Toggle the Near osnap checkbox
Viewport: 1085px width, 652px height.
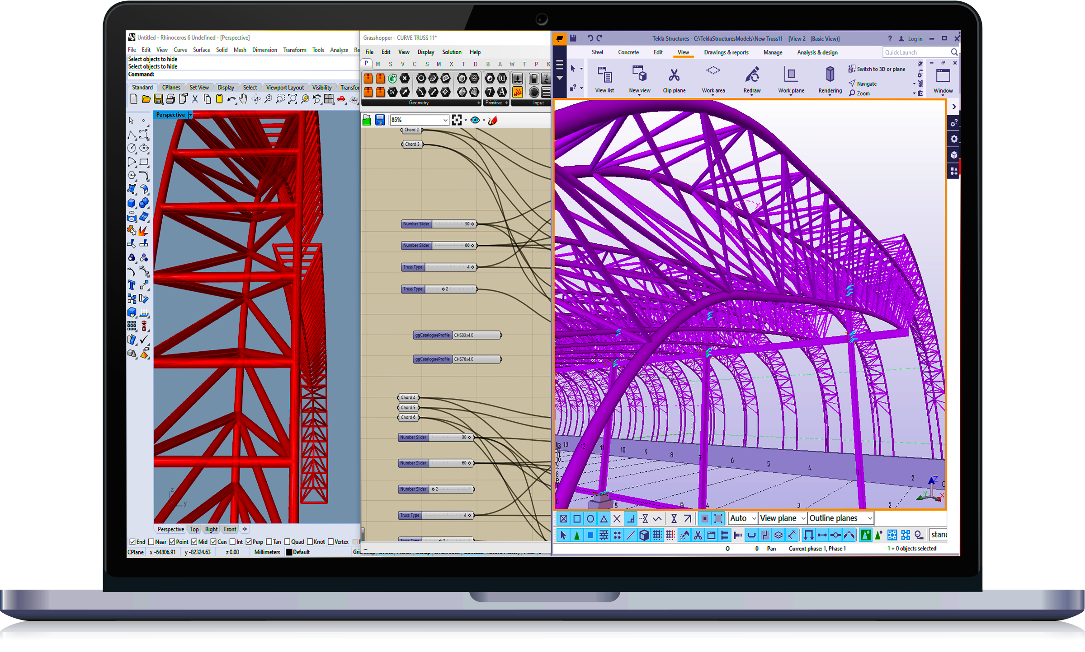151,542
